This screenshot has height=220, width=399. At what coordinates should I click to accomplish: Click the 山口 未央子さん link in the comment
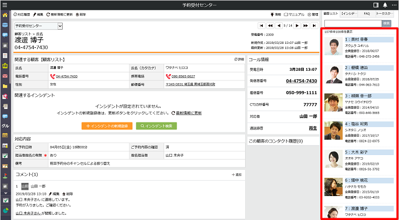click(28, 213)
